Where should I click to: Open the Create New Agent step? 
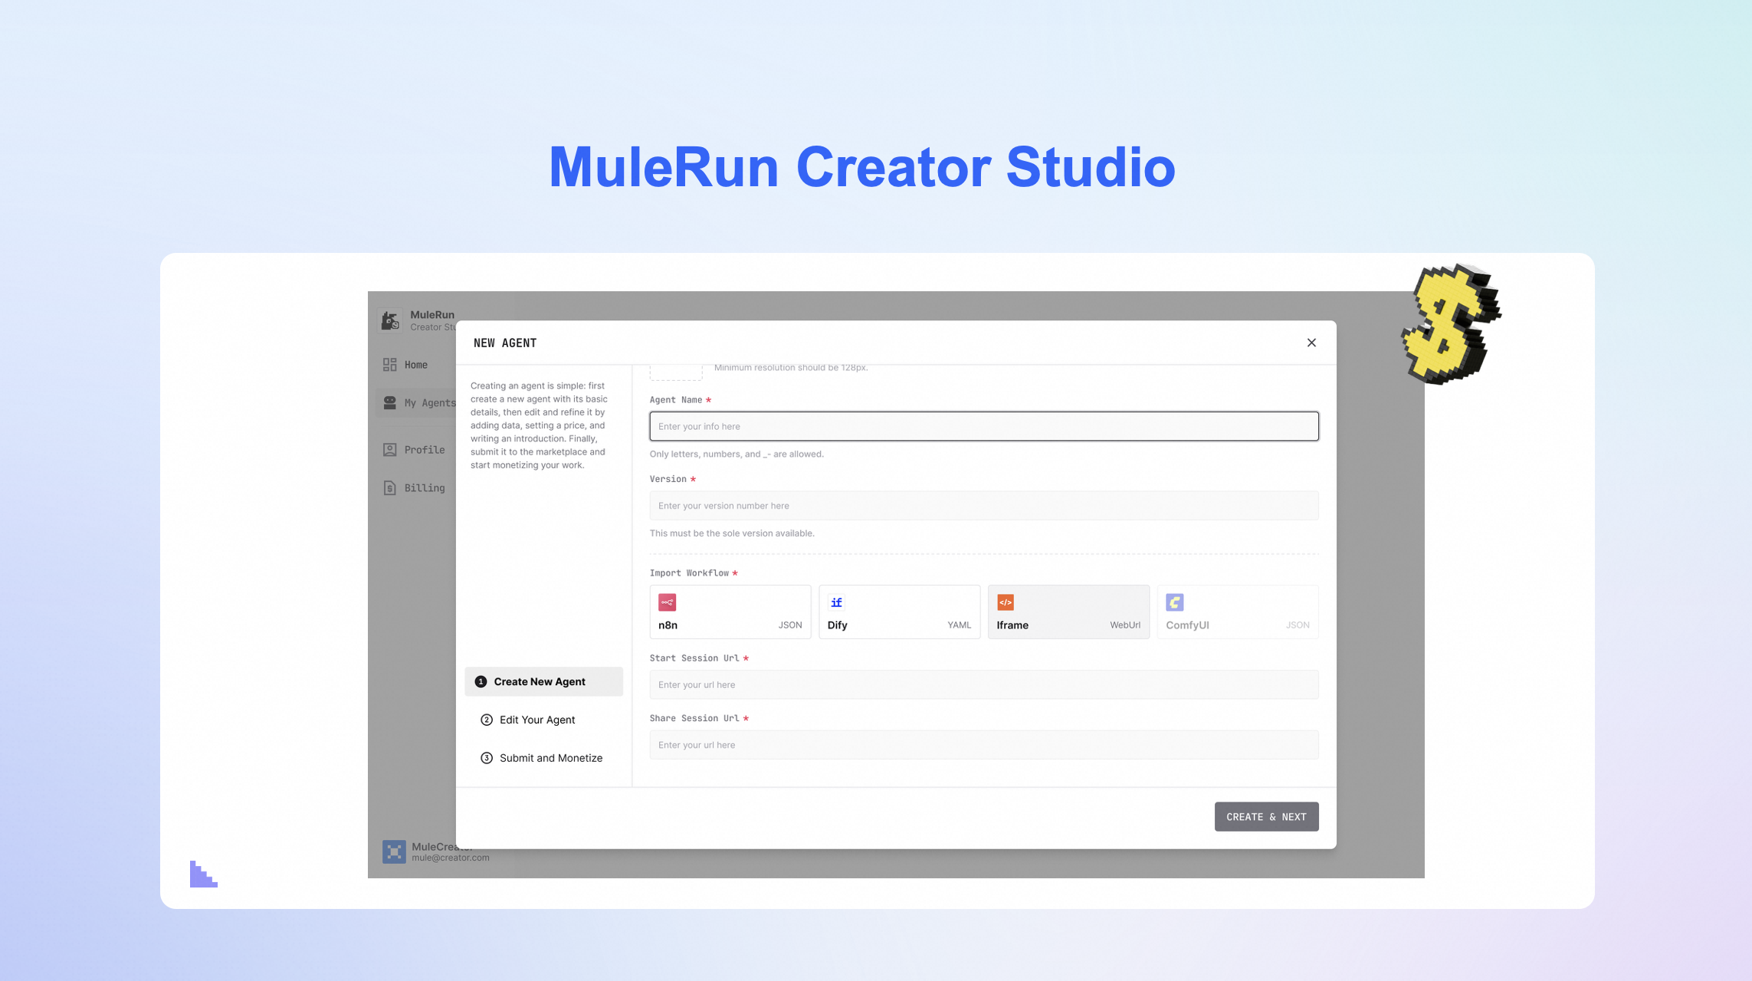[543, 681]
